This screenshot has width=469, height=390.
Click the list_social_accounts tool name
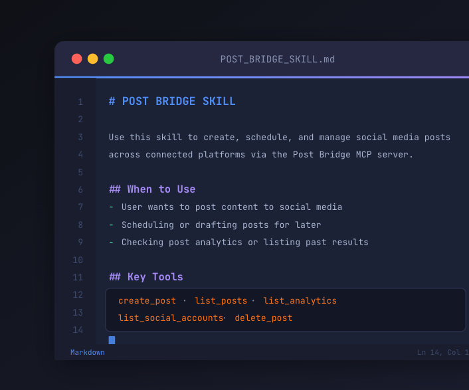click(171, 318)
